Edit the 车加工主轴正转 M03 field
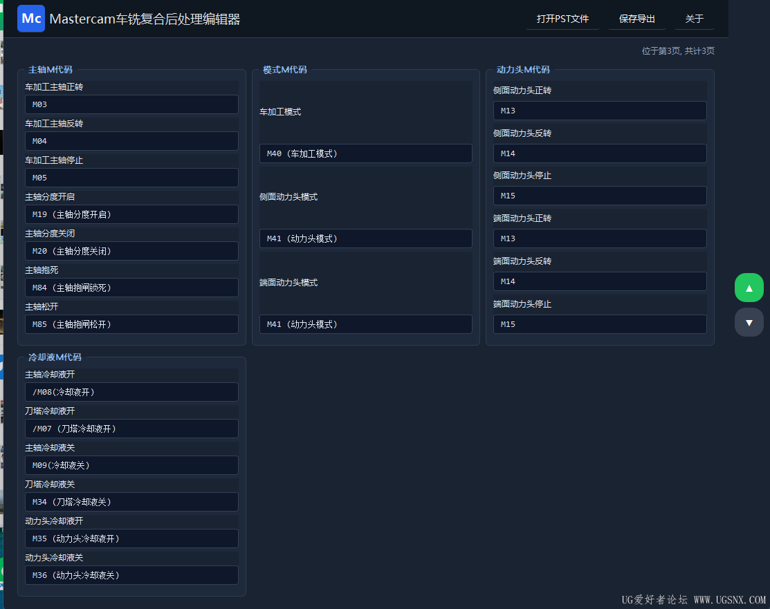770x609 pixels. [131, 104]
